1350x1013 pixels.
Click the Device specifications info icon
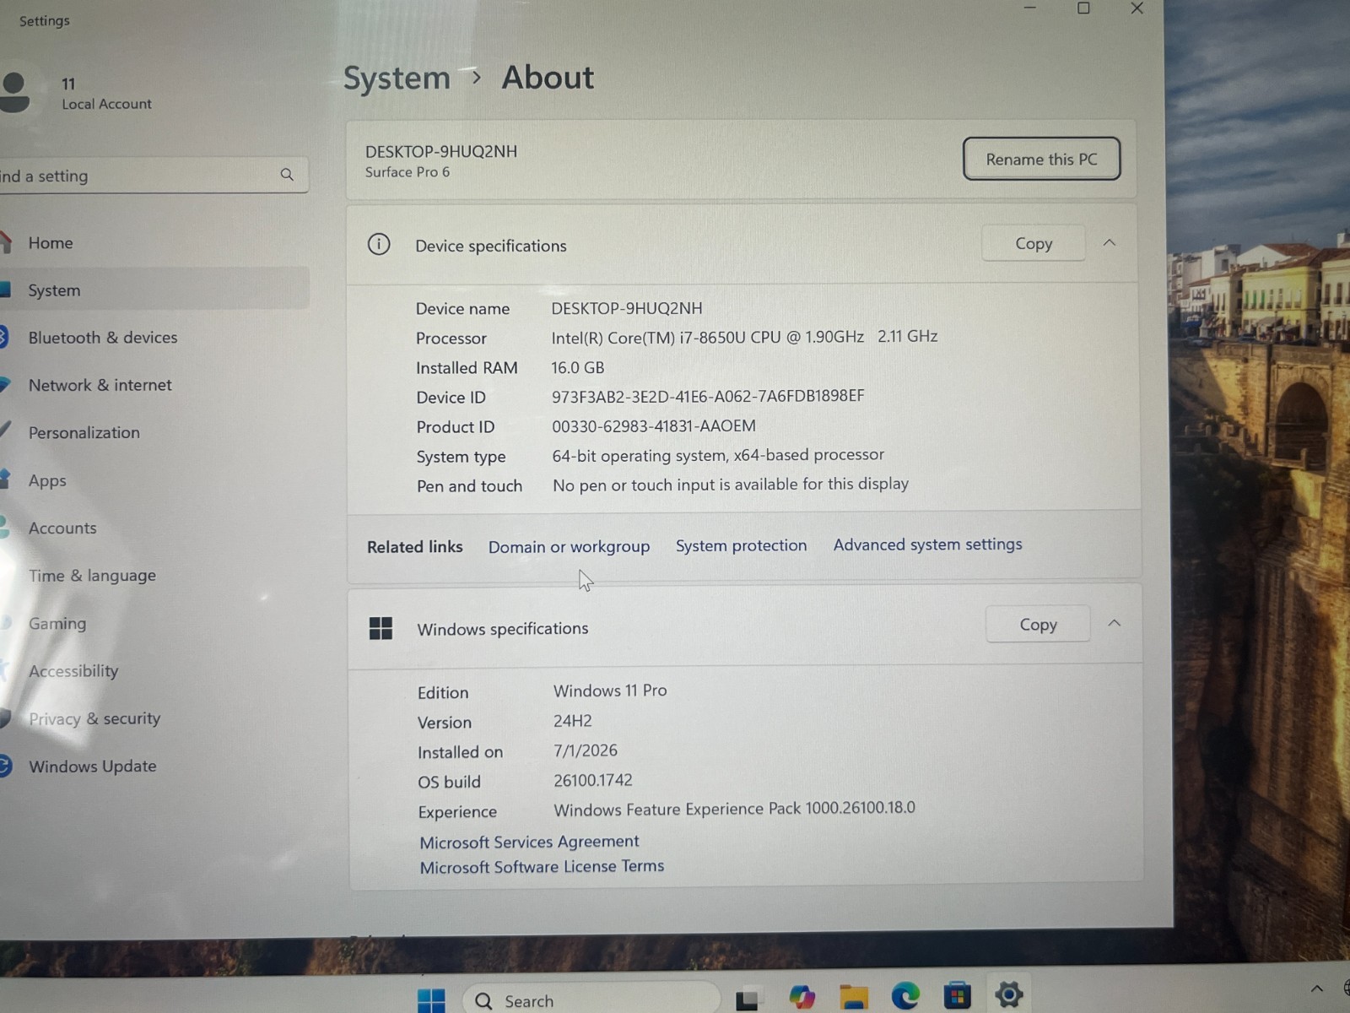[379, 245]
